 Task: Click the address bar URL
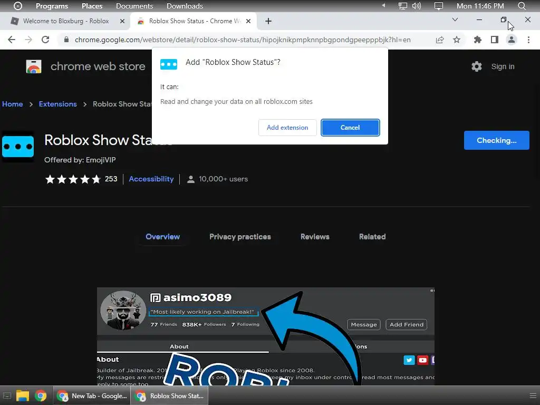(x=243, y=40)
